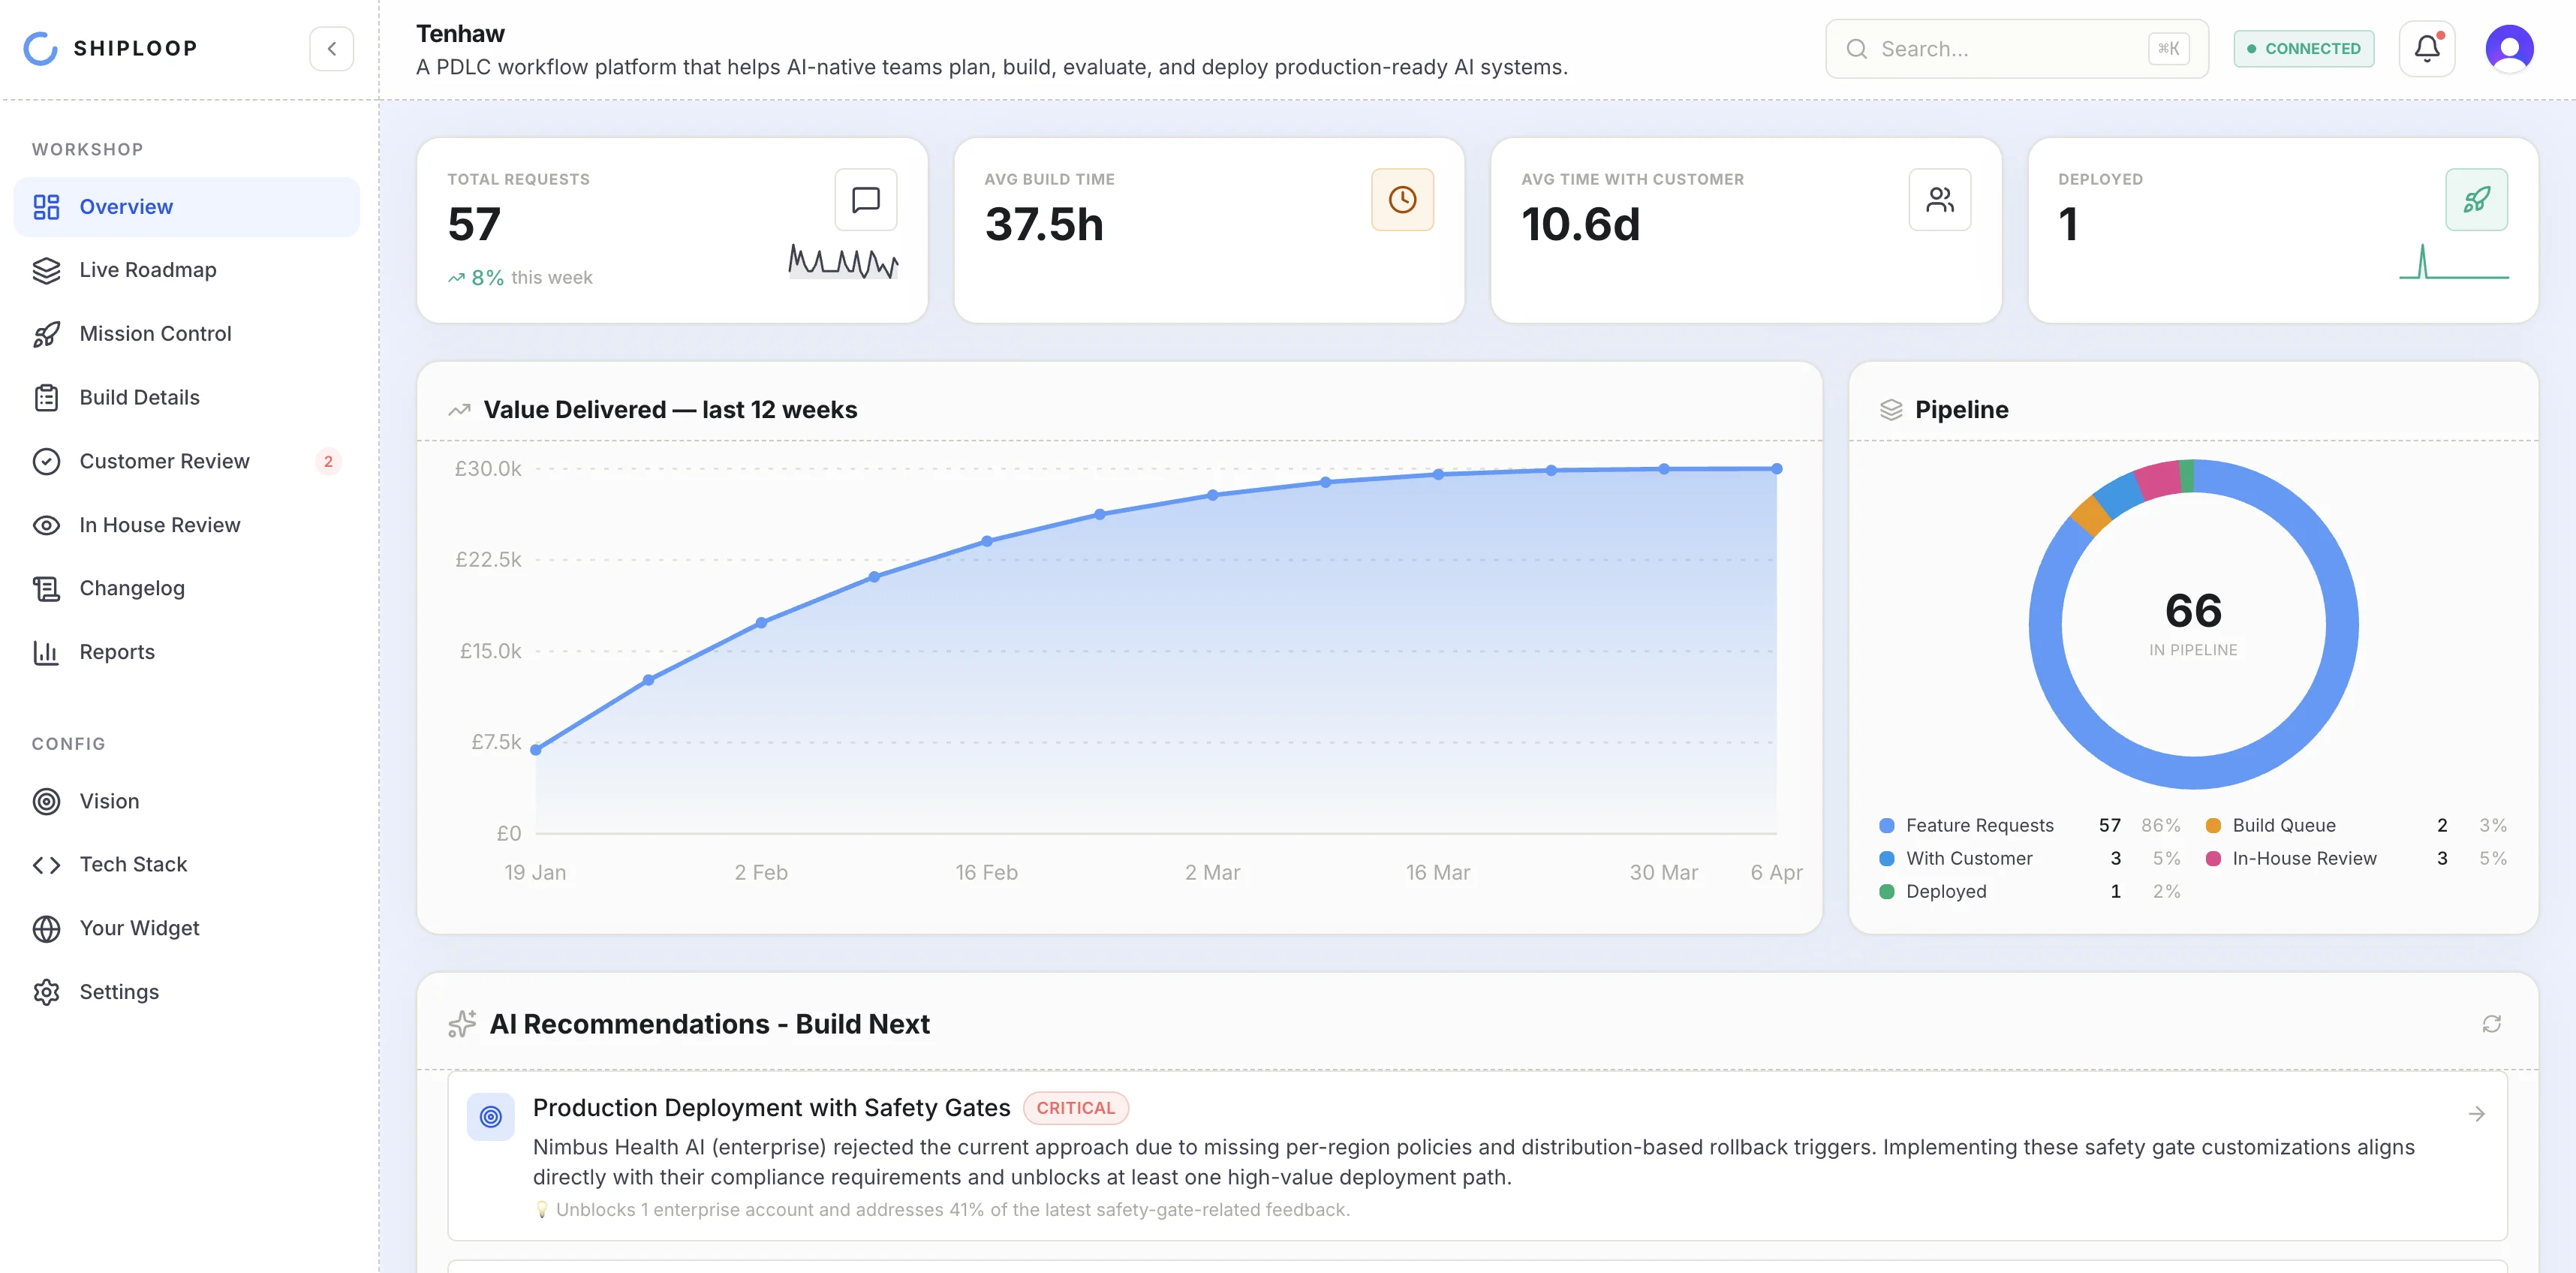Open the Reports chart icon in sidebar
This screenshot has width=2576, height=1273.
coord(47,652)
